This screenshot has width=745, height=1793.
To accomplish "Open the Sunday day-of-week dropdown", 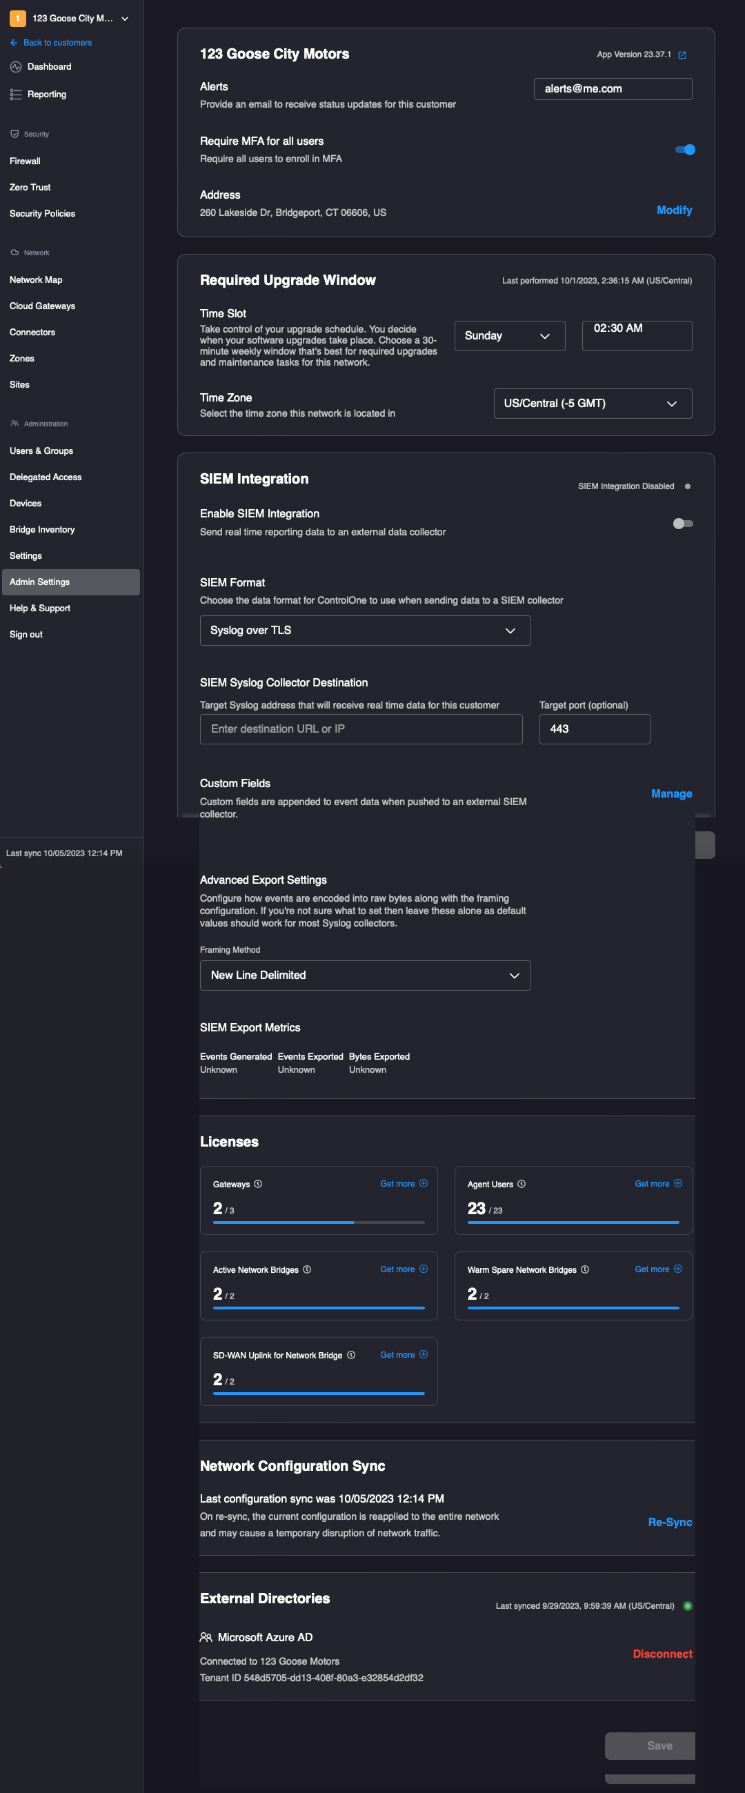I will coord(509,336).
